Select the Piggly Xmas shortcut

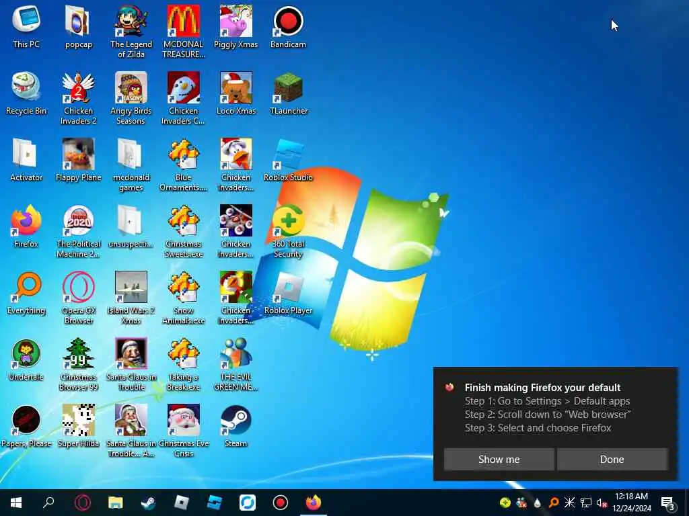point(236,26)
